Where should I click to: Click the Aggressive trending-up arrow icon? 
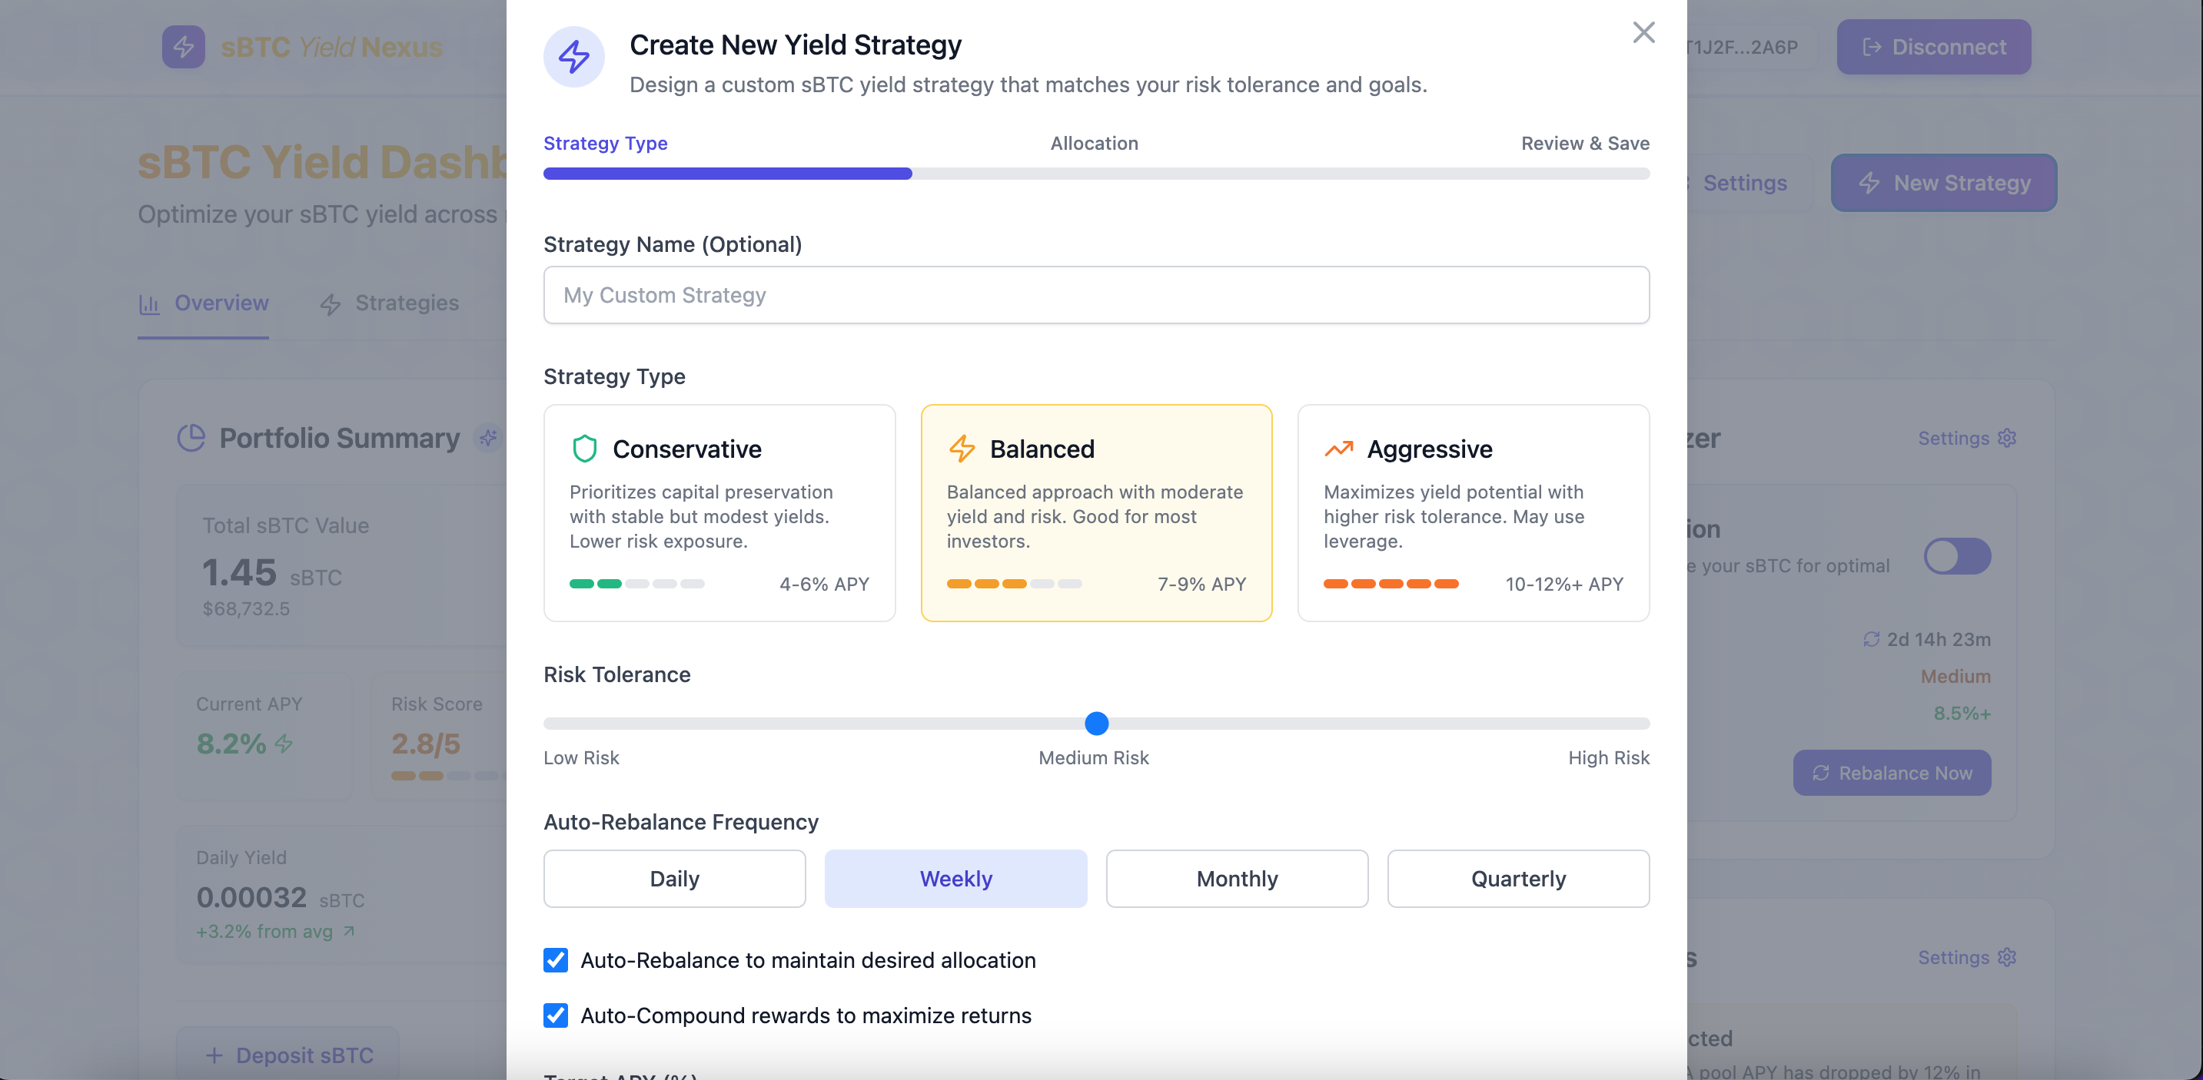click(1338, 449)
